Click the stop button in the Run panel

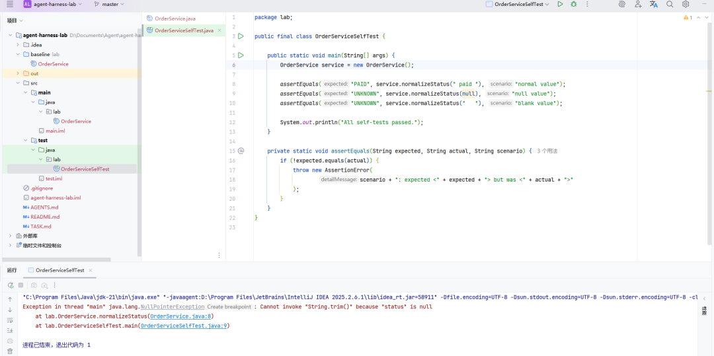tap(20, 285)
